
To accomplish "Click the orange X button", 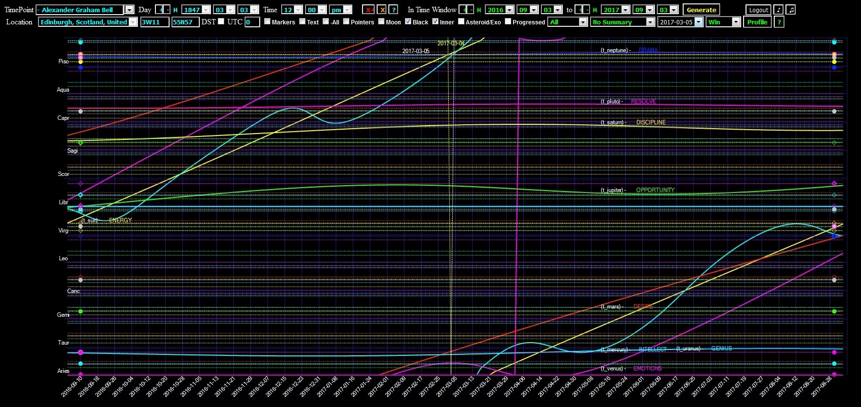I will click(382, 10).
